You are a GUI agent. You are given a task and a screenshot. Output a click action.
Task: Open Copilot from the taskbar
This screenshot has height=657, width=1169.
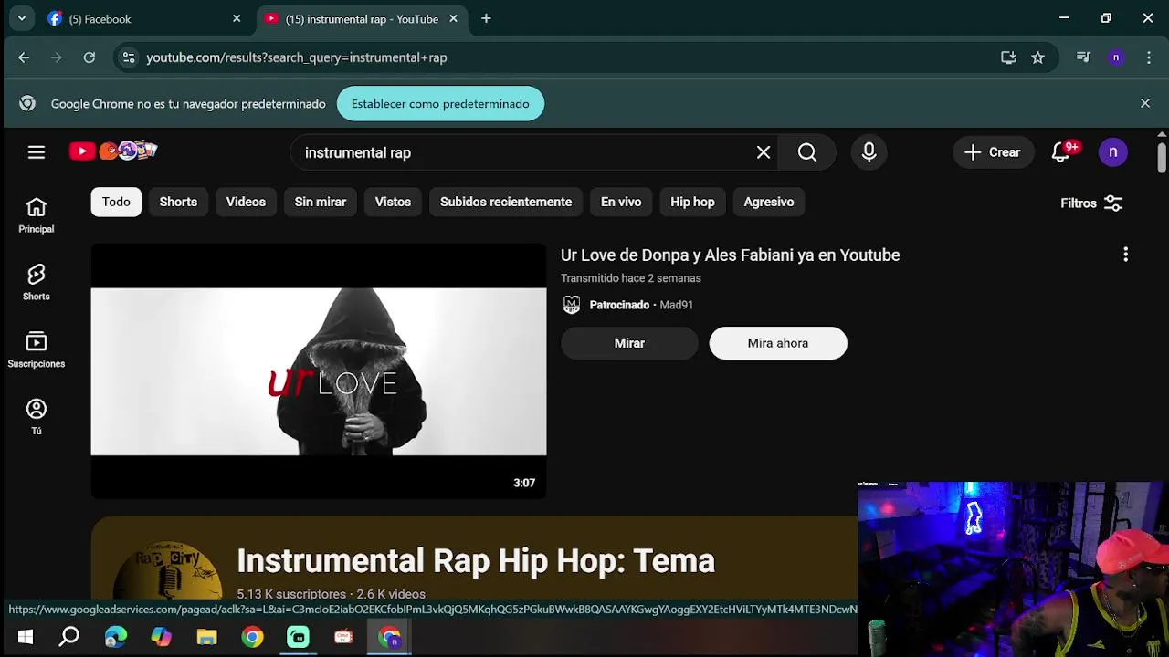(161, 637)
